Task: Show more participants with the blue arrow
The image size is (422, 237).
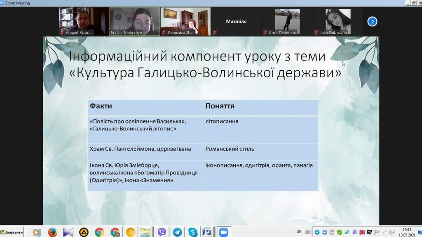Action: click(372, 21)
